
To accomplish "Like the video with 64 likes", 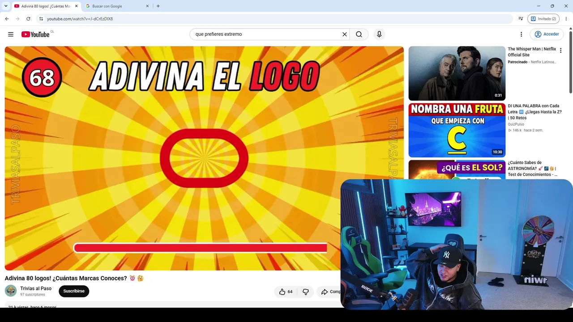I will pyautogui.click(x=286, y=292).
